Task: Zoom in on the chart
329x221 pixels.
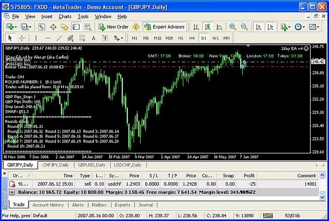Action: (233, 27)
